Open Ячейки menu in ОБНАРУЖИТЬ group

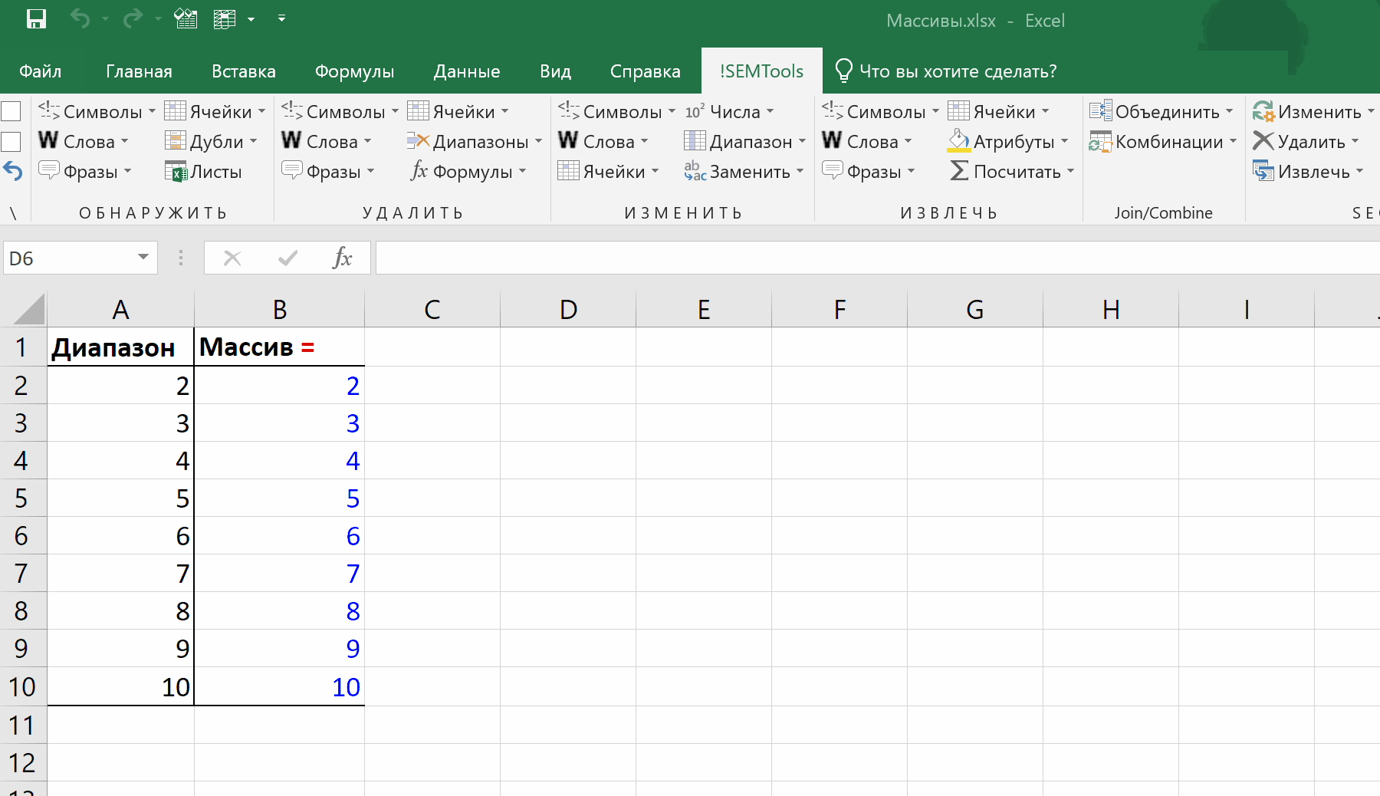coord(215,112)
